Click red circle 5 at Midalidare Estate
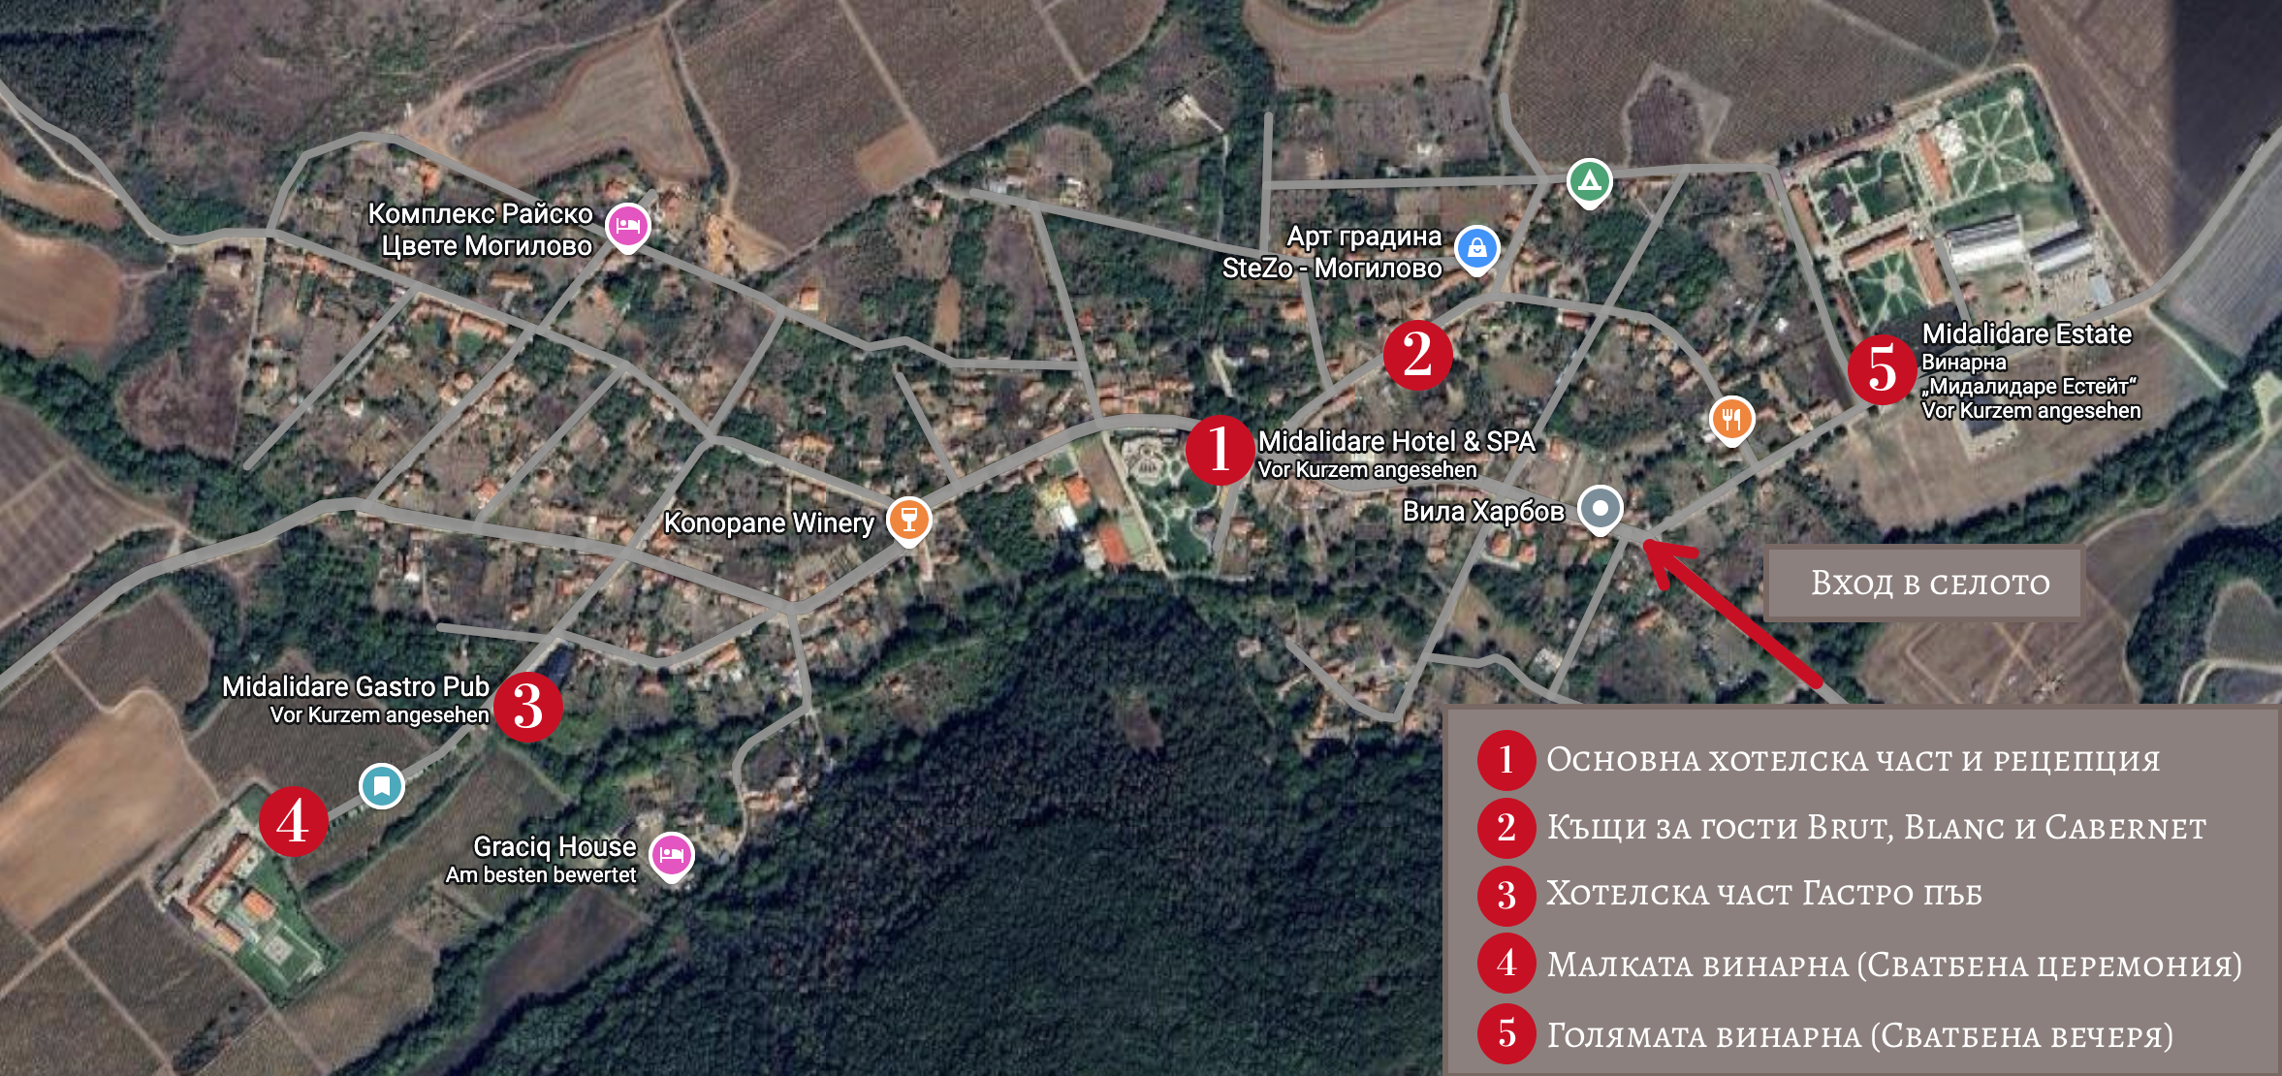 pos(1883,369)
